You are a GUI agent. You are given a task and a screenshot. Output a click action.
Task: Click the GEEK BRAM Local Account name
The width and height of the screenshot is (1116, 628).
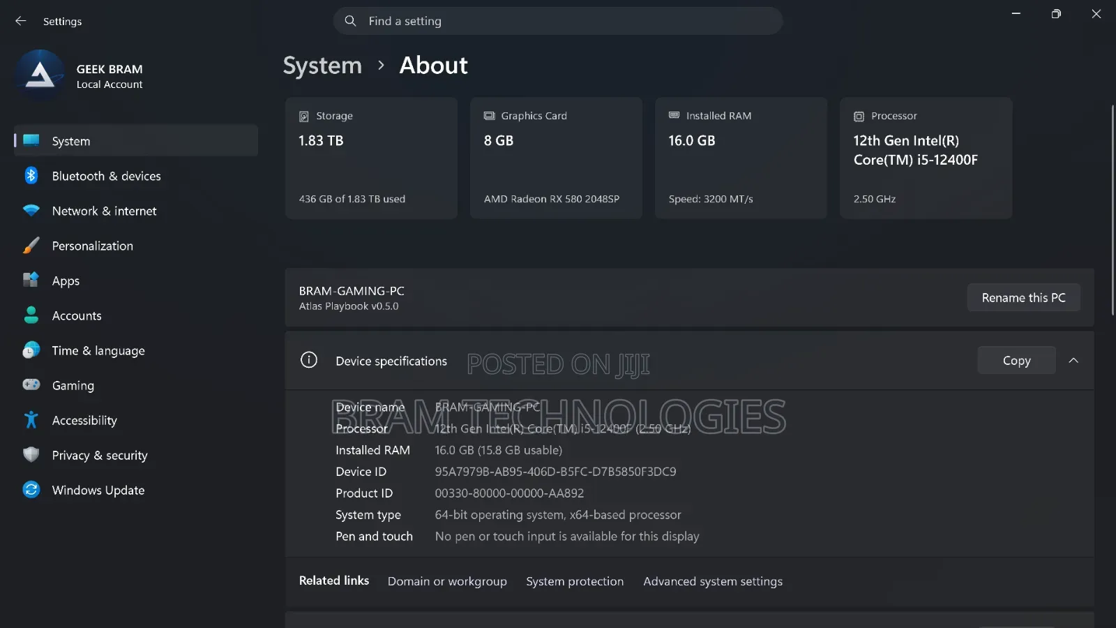pos(110,76)
